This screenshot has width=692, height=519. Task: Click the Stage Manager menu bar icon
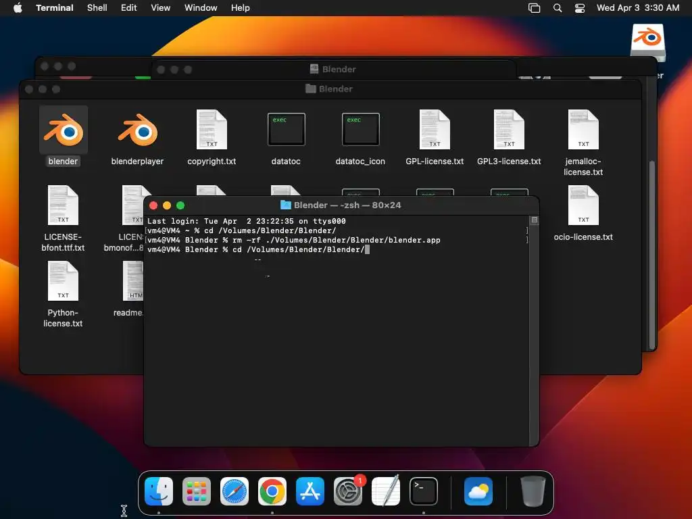coord(535,8)
